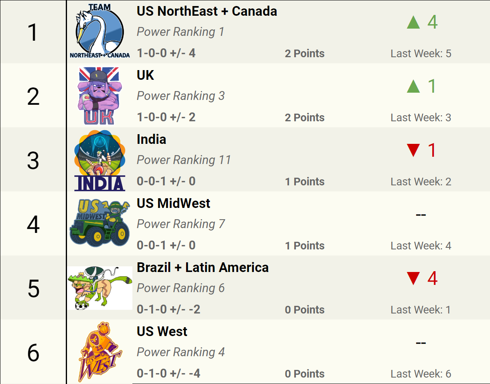490x384 pixels.
Task: Click the Brazil + Latin America team name
Action: (x=203, y=268)
